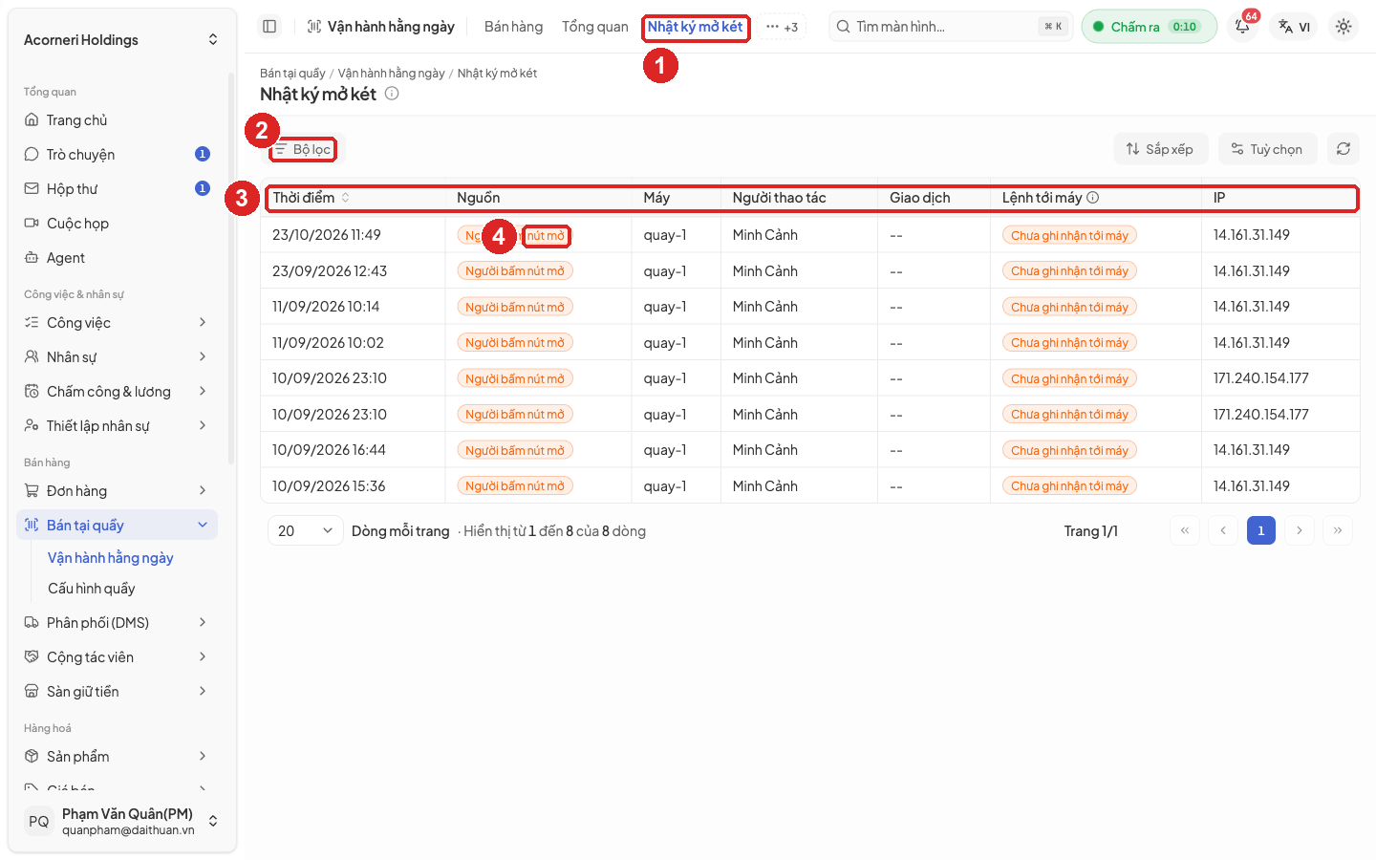
Task: Click the refresh table icon
Action: pyautogui.click(x=1344, y=149)
